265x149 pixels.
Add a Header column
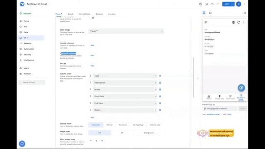92,46
